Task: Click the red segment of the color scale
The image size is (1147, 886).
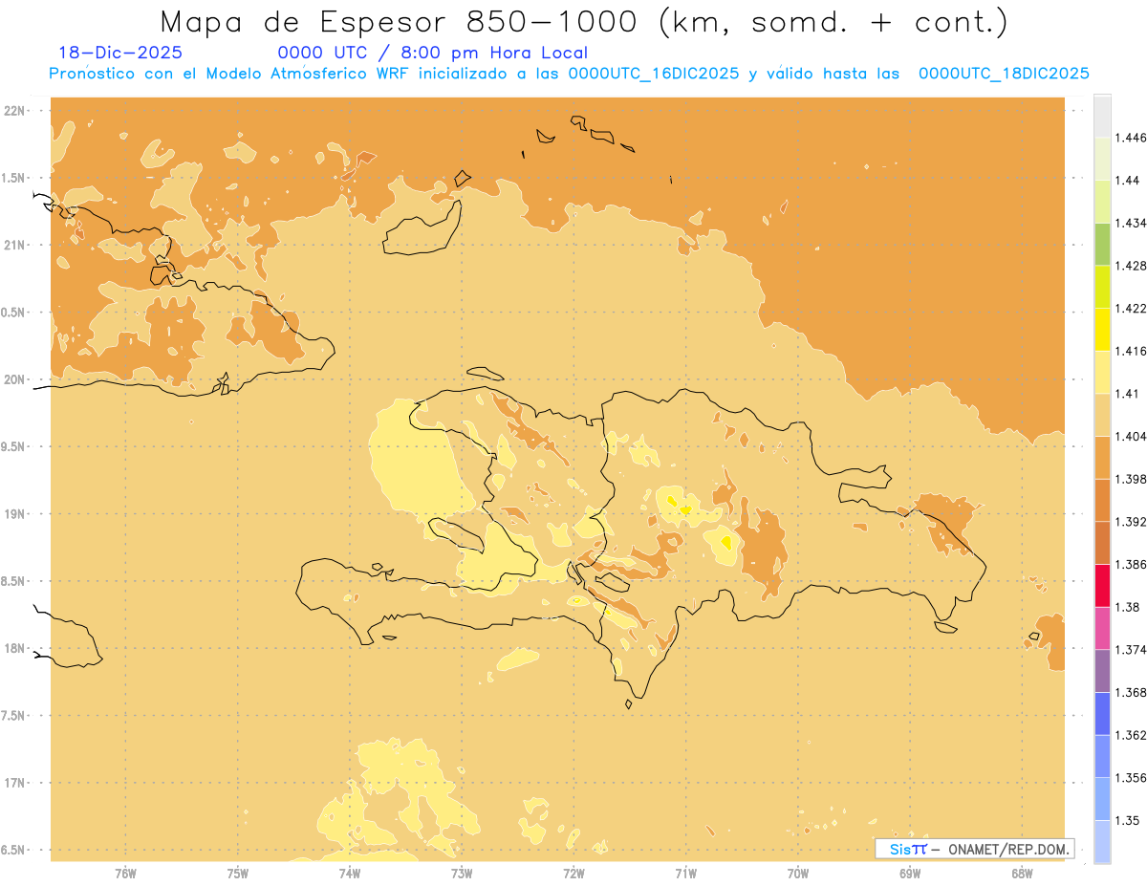Action: pos(1102,585)
